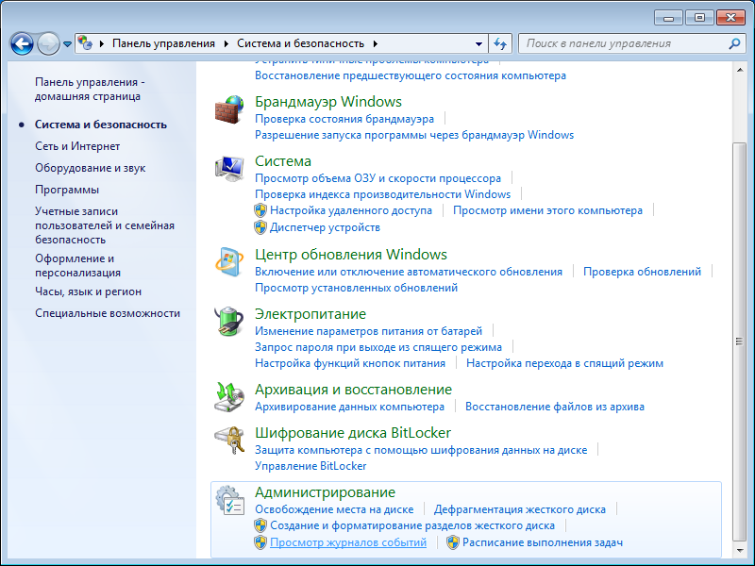
Task: Open Учетные записи пользователей и семейная безопасность
Action: coord(105,225)
